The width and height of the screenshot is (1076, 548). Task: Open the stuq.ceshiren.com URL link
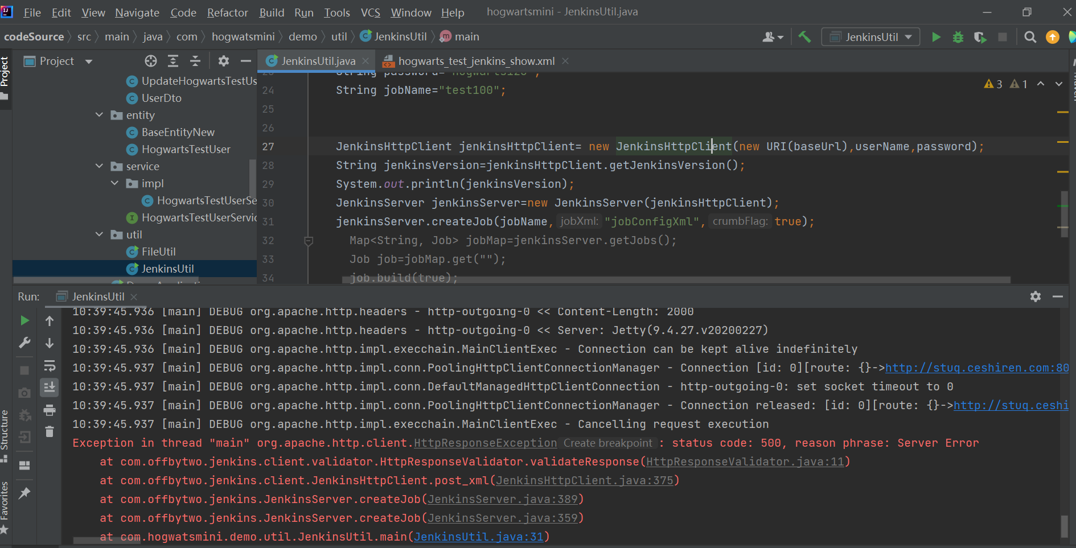pos(977,368)
